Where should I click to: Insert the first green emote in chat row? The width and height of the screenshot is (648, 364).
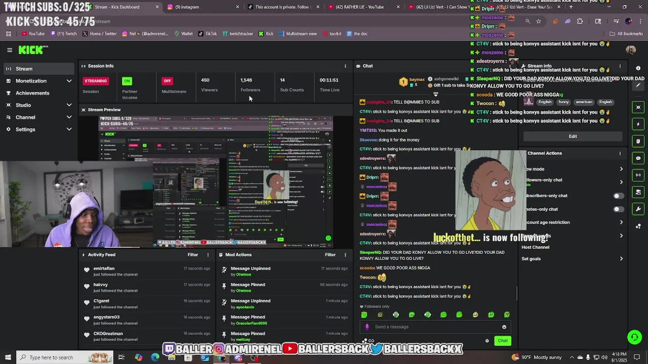[x=364, y=315]
